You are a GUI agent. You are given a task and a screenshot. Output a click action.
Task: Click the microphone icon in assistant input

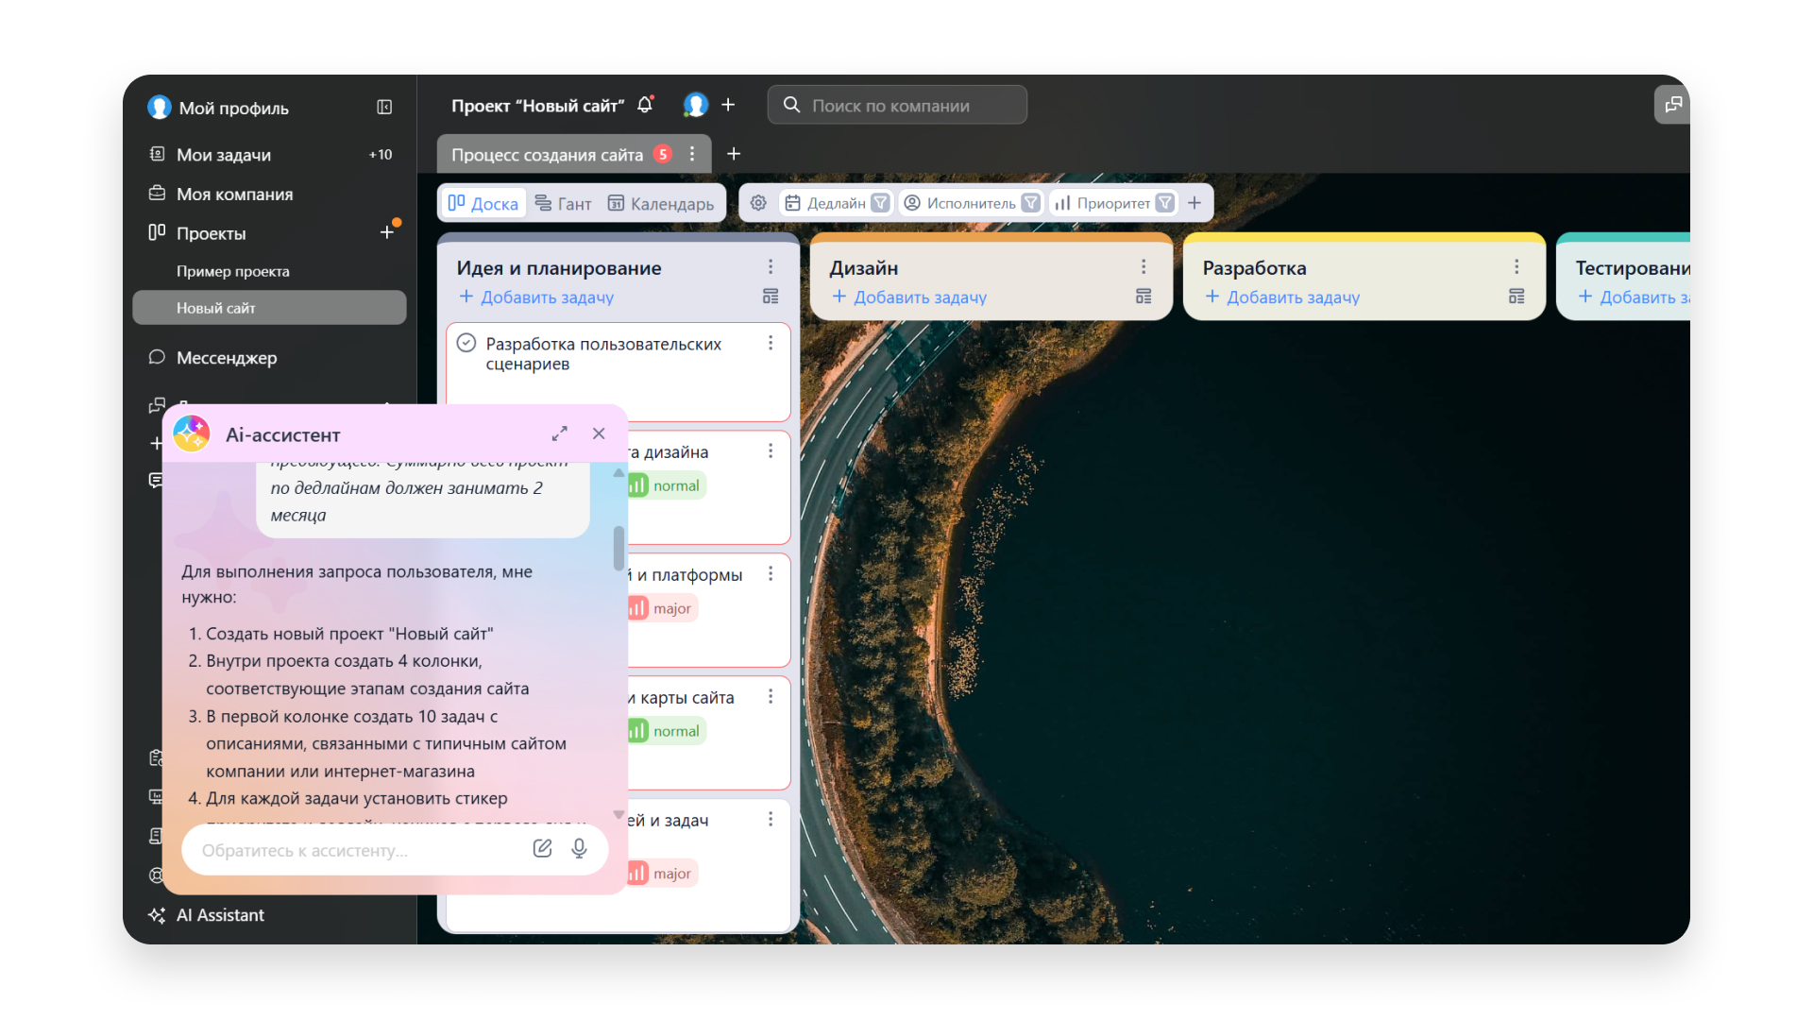point(579,848)
